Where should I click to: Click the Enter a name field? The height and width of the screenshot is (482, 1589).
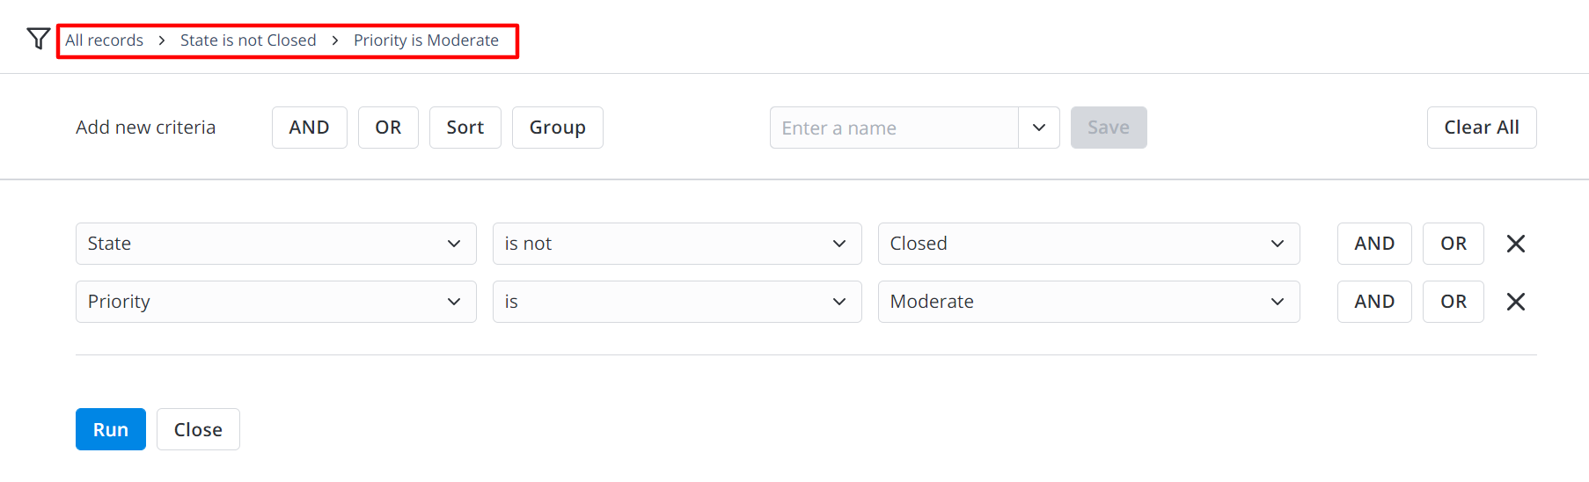point(893,128)
